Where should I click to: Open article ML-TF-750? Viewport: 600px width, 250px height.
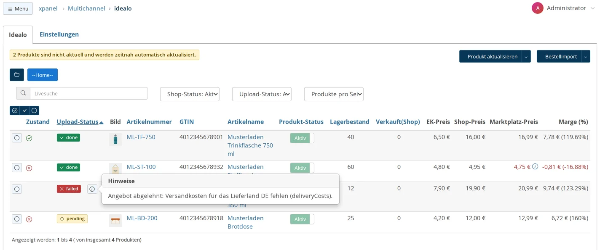point(141,137)
